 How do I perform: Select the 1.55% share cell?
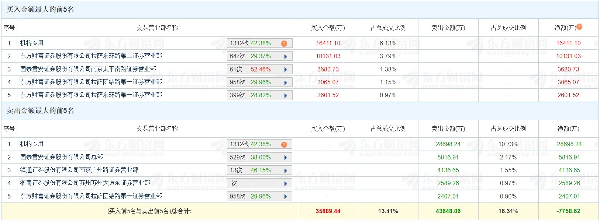[508, 170]
